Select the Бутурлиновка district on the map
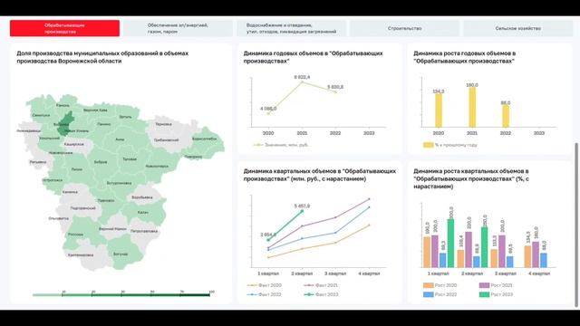The width and height of the screenshot is (580, 326). 119,183
